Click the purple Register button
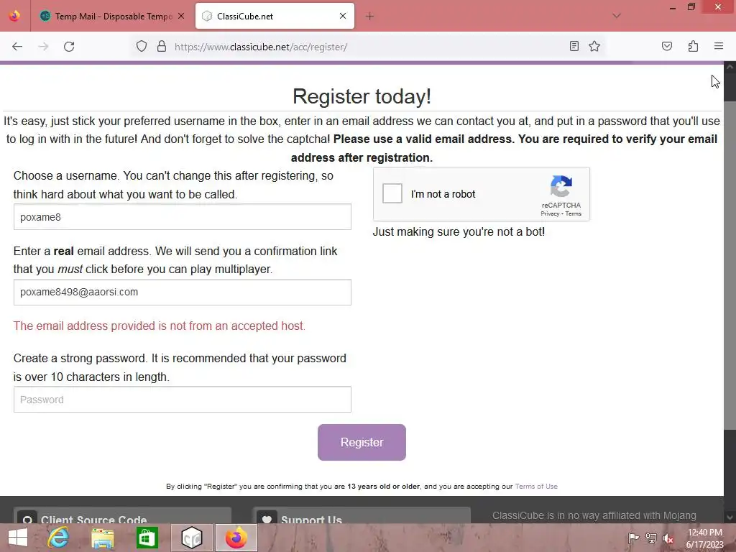 coord(362,442)
